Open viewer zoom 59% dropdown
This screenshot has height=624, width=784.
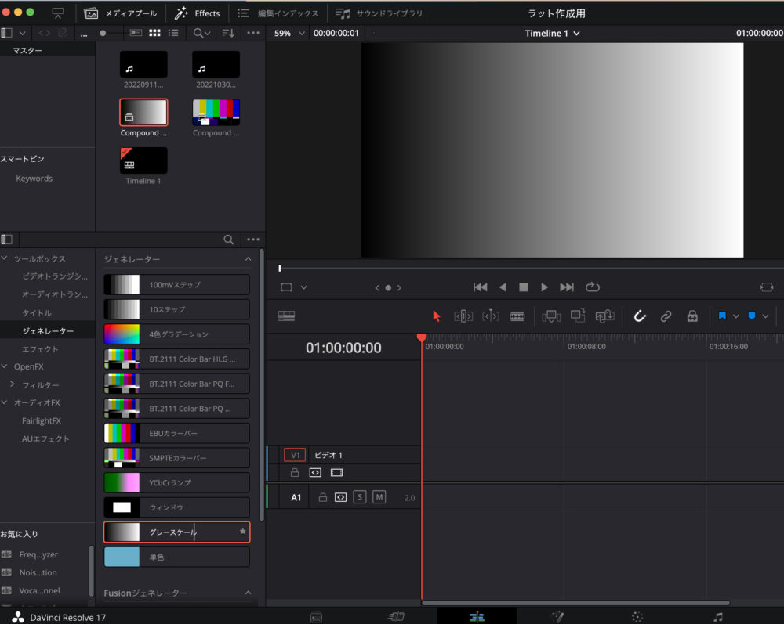(x=289, y=33)
